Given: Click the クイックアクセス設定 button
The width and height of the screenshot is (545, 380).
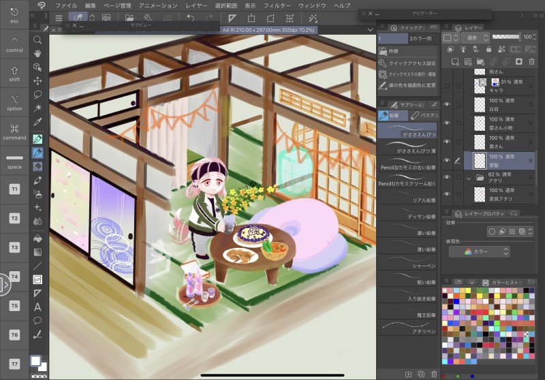Looking at the screenshot, I should click(x=407, y=63).
